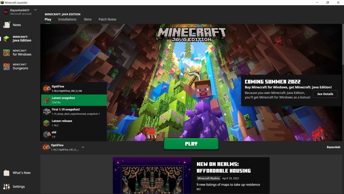This screenshot has width=344, height=194.
Task: Click the grass block icon for Latest release 1.18.2
Action: click(47, 123)
